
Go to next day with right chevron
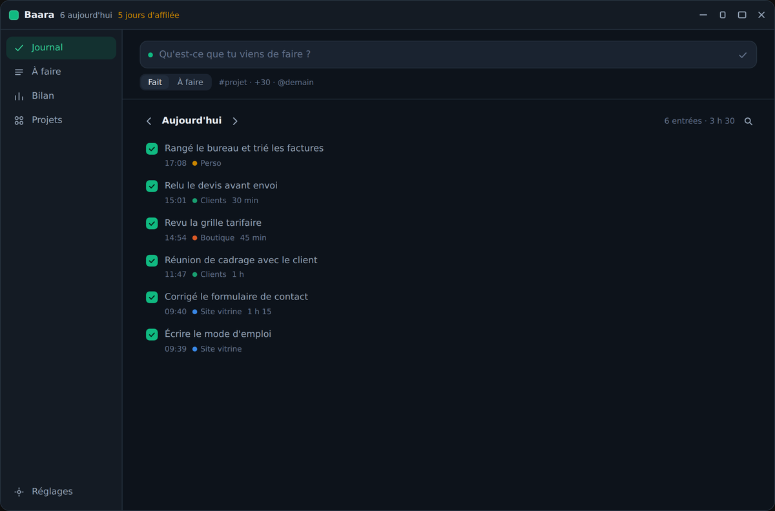coord(235,121)
